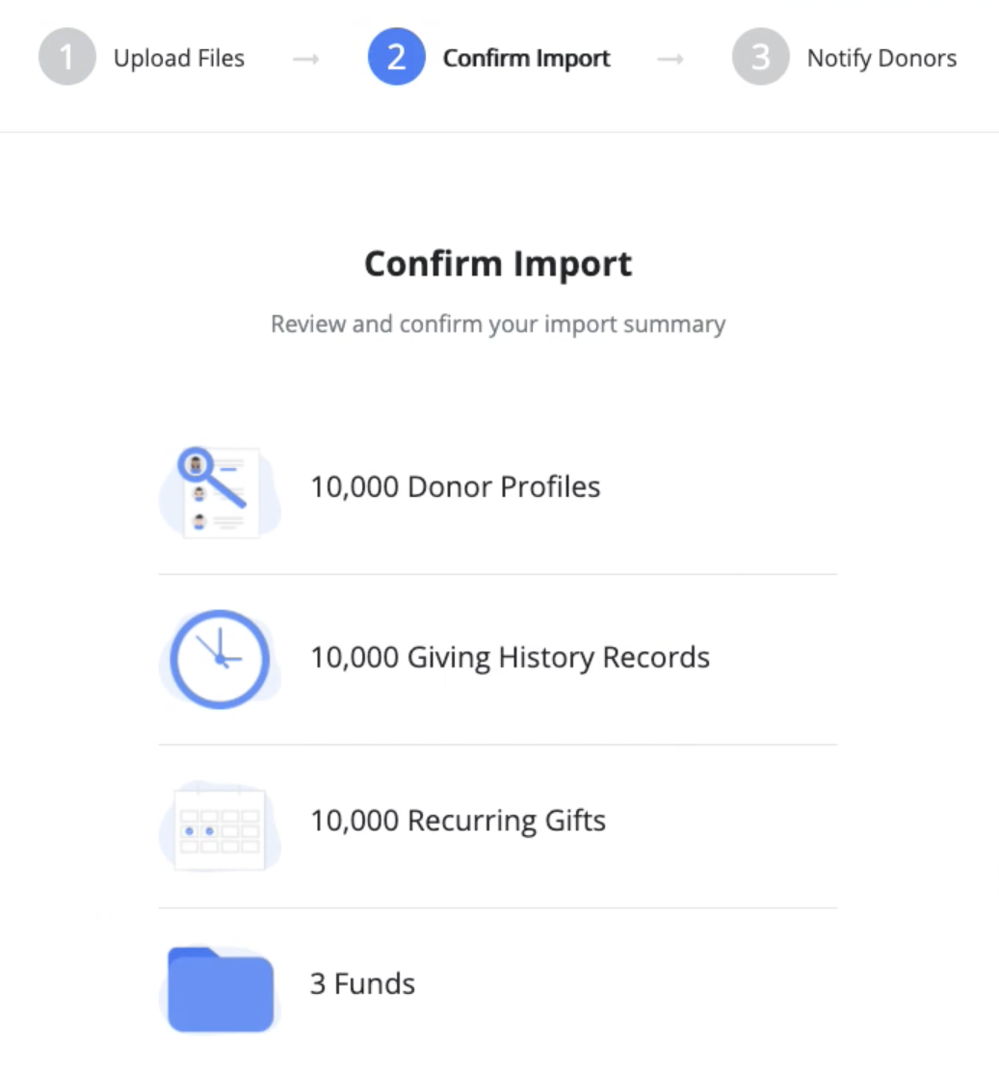Click the recurring gifts calendar icon

[220, 826]
